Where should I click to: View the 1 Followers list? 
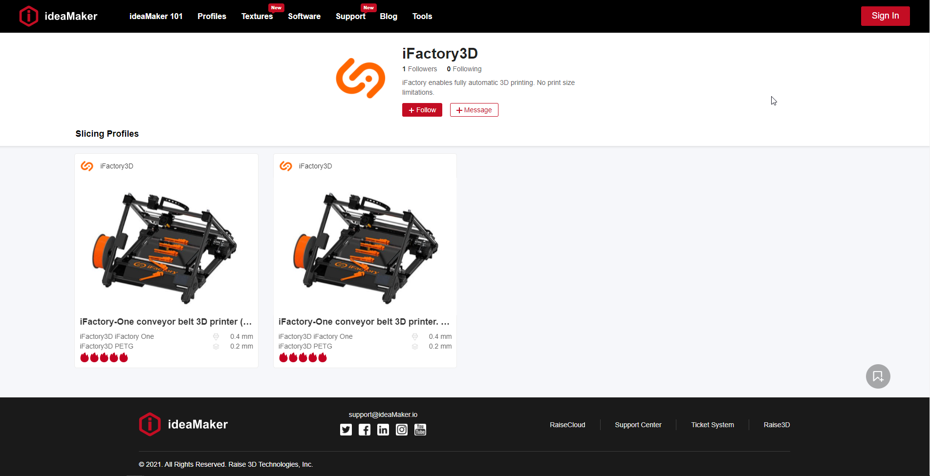419,69
